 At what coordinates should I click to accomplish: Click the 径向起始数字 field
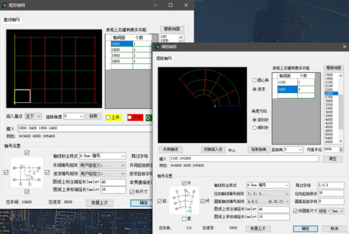pyautogui.click(x=331, y=193)
